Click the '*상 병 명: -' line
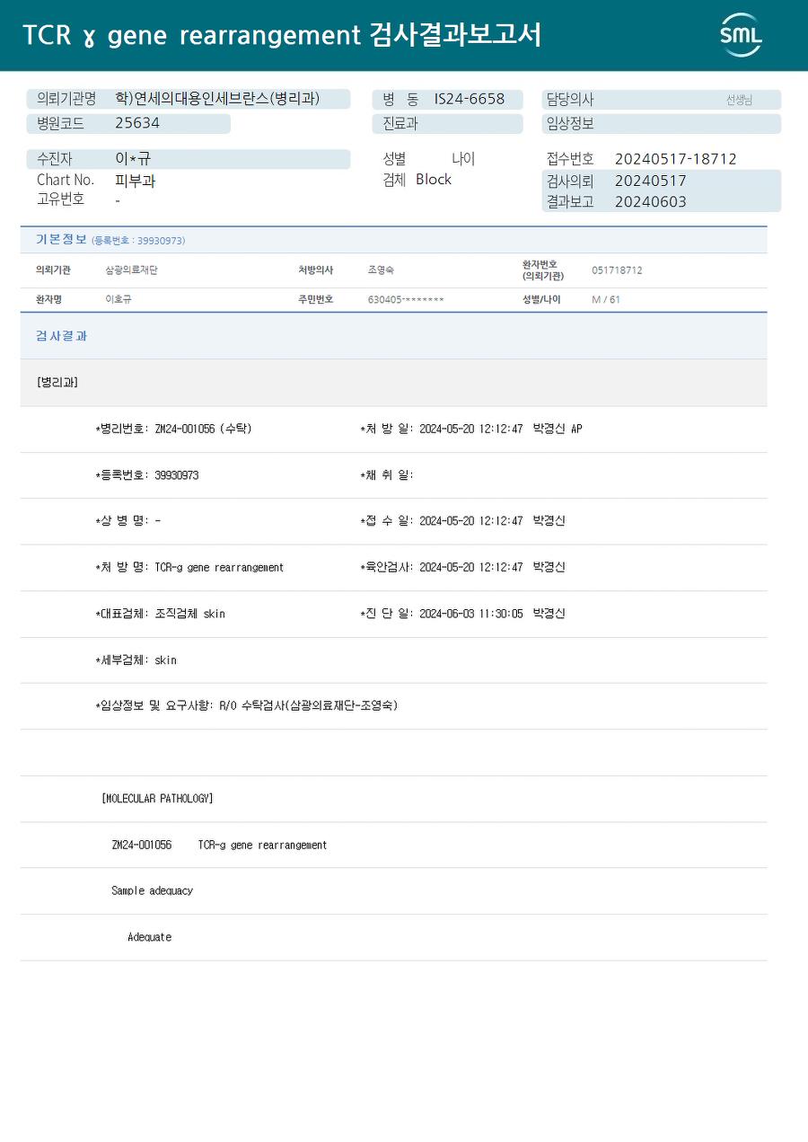The image size is (808, 1142). [x=128, y=521]
